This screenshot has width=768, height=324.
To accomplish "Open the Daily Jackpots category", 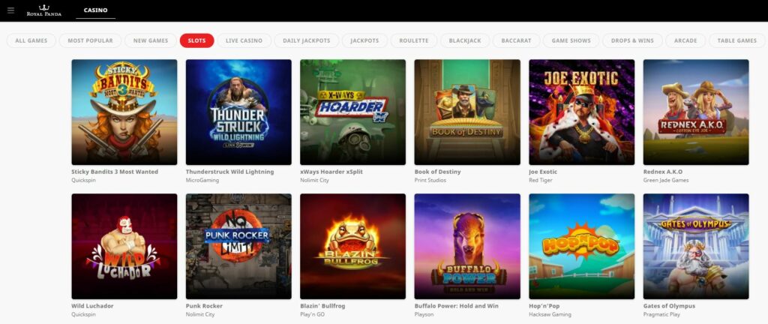I will [x=307, y=40].
